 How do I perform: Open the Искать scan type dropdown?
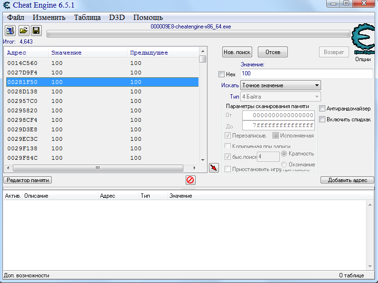(x=280, y=85)
